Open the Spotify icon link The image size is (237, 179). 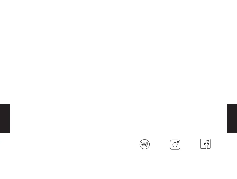click(144, 144)
